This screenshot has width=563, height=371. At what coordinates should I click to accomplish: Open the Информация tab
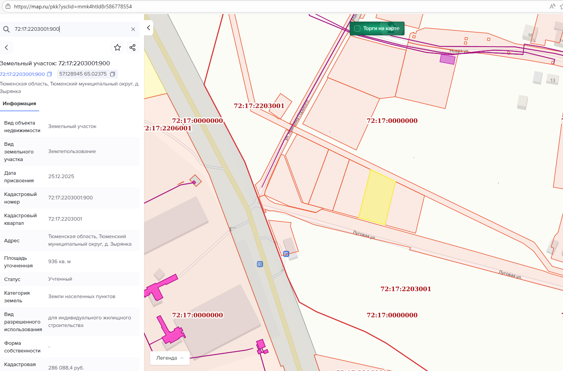click(19, 104)
